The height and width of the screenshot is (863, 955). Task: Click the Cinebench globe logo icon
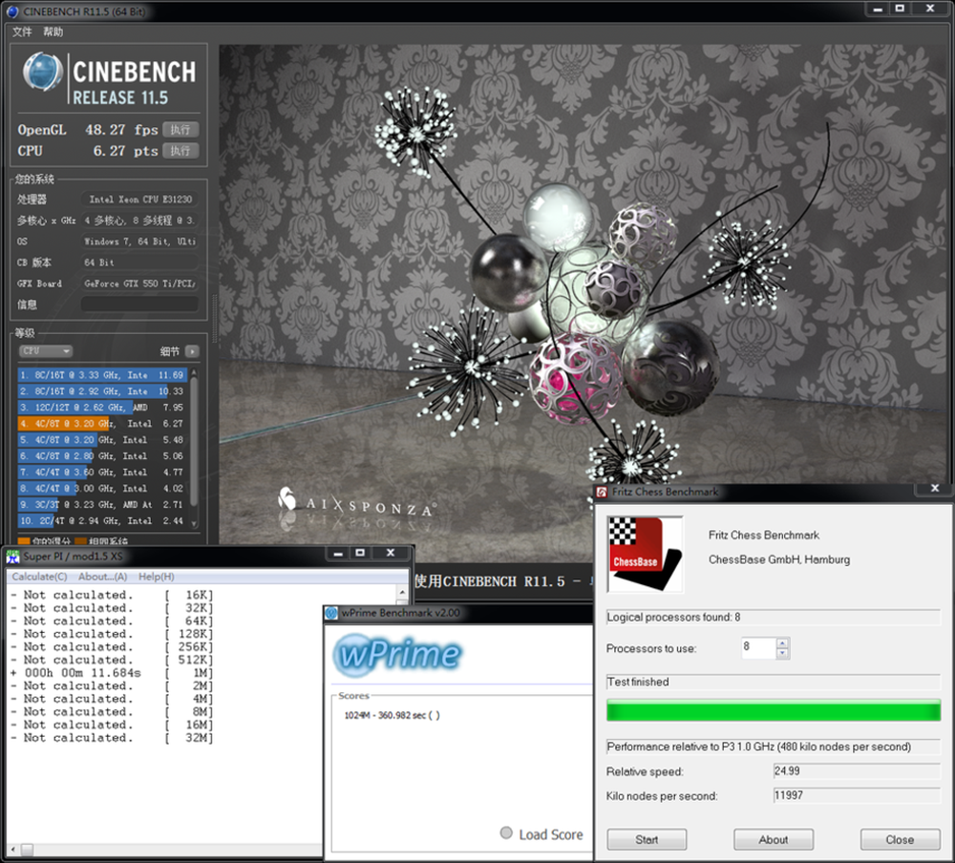pyautogui.click(x=44, y=74)
